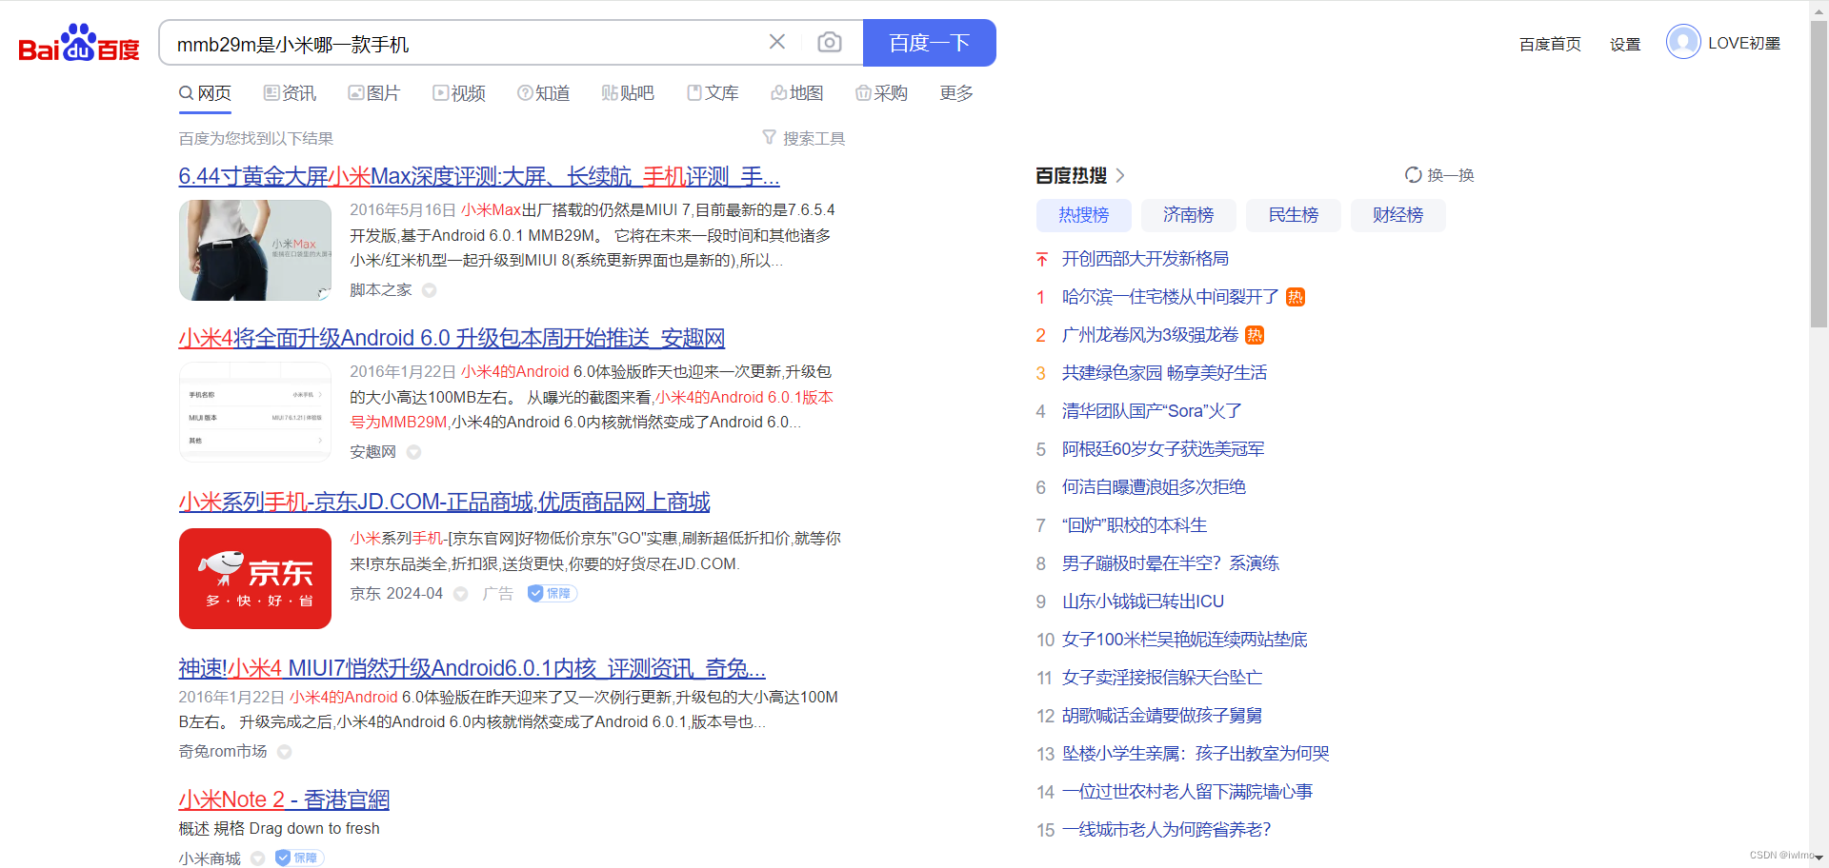This screenshot has width=1829, height=868.
Task: Open 胡歌喊话金靖要做孩子舅舅
Action: tap(1162, 716)
